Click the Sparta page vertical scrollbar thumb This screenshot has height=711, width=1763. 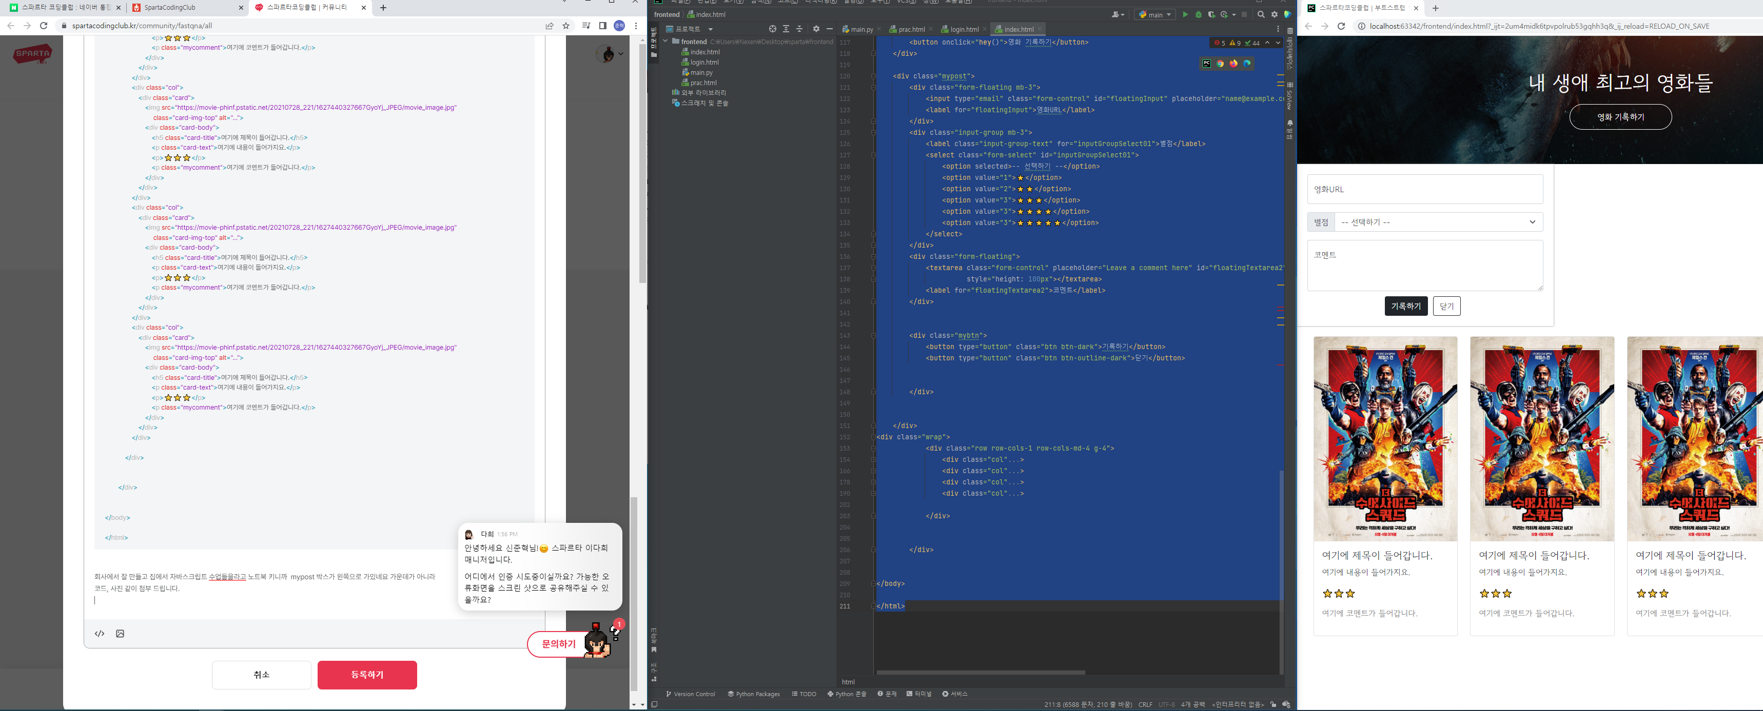pos(642,162)
